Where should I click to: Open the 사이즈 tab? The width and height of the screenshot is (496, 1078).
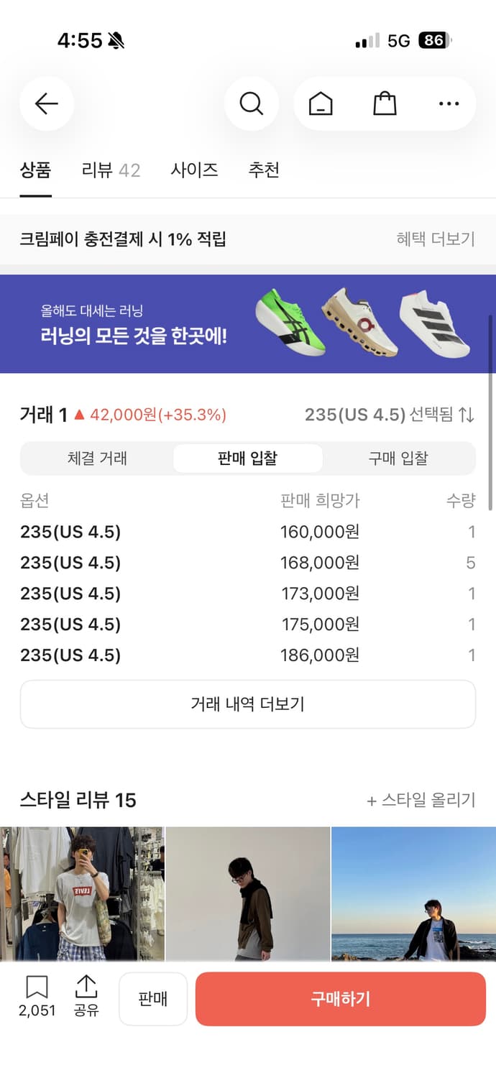coord(194,170)
